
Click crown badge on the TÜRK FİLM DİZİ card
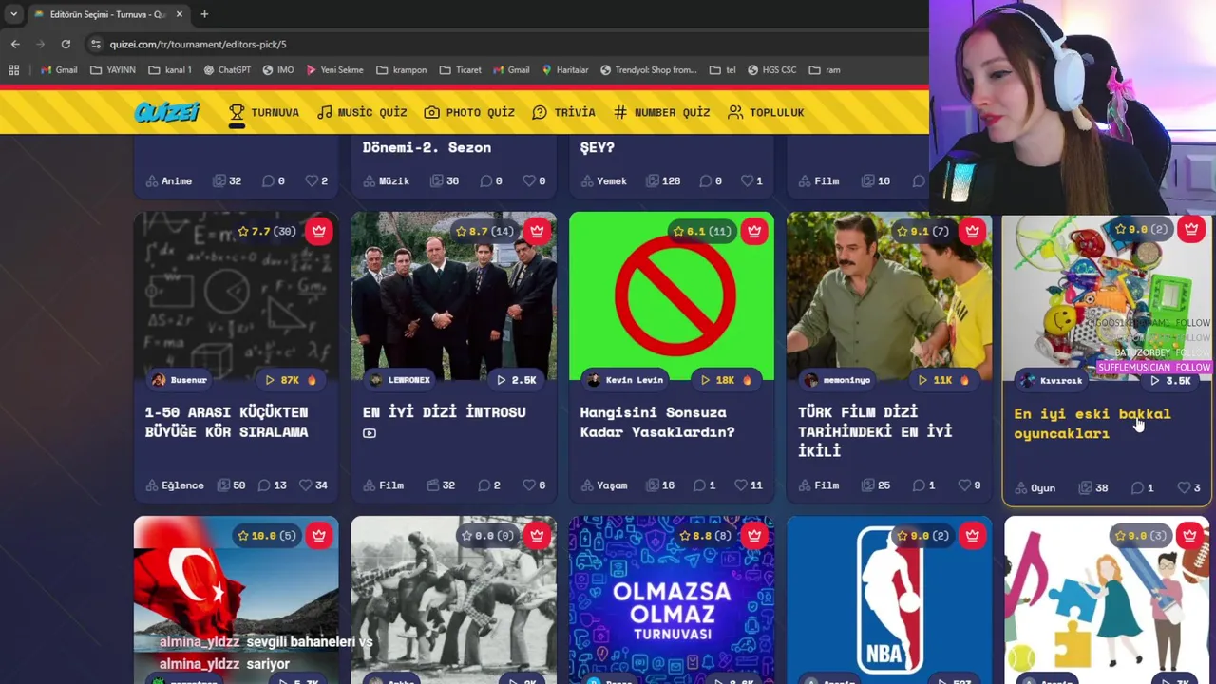point(972,231)
